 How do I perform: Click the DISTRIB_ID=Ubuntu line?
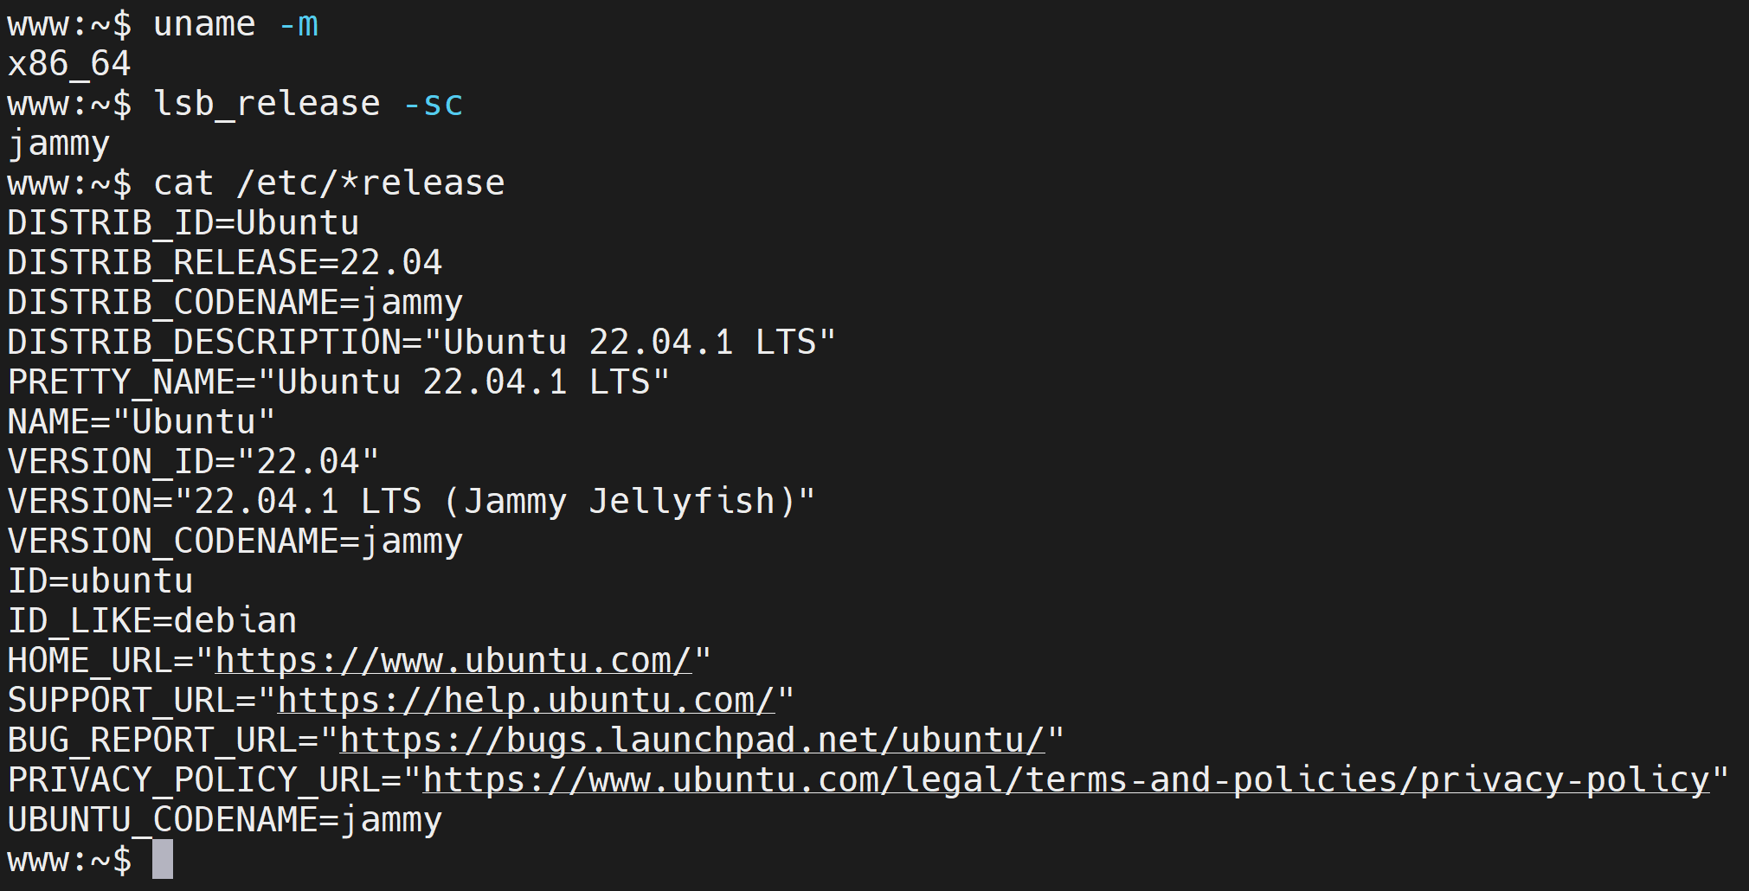tap(183, 223)
